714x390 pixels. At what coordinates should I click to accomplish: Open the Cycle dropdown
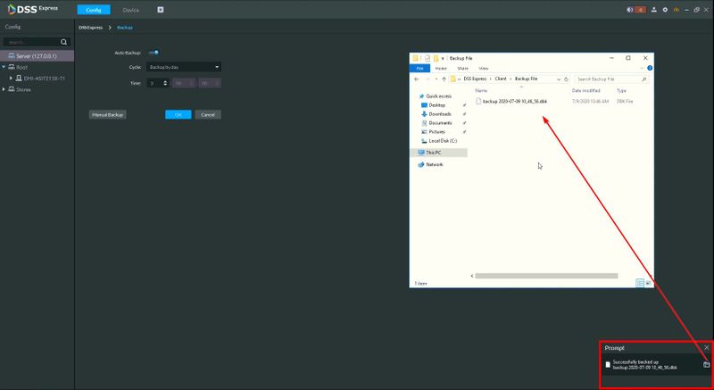[184, 67]
